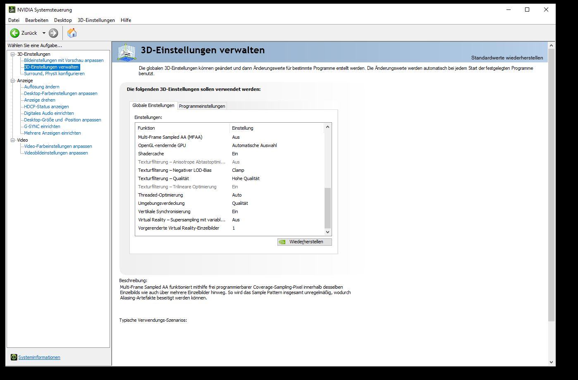Select Vertikale Synchronisierung row
This screenshot has width=578, height=380.
(x=229, y=211)
